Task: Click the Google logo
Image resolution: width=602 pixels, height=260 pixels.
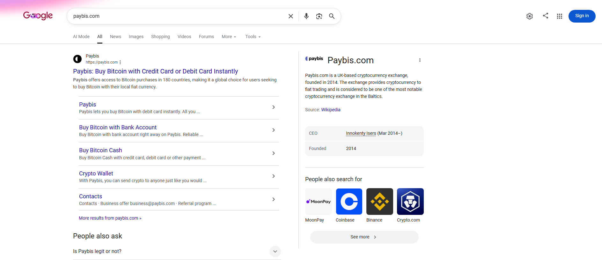Action: click(x=38, y=16)
